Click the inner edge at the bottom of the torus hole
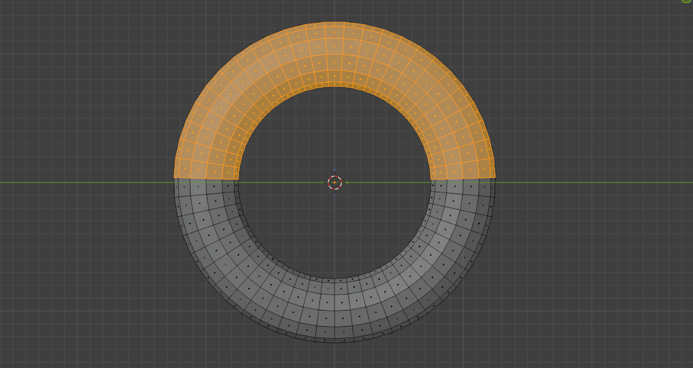 [x=334, y=279]
